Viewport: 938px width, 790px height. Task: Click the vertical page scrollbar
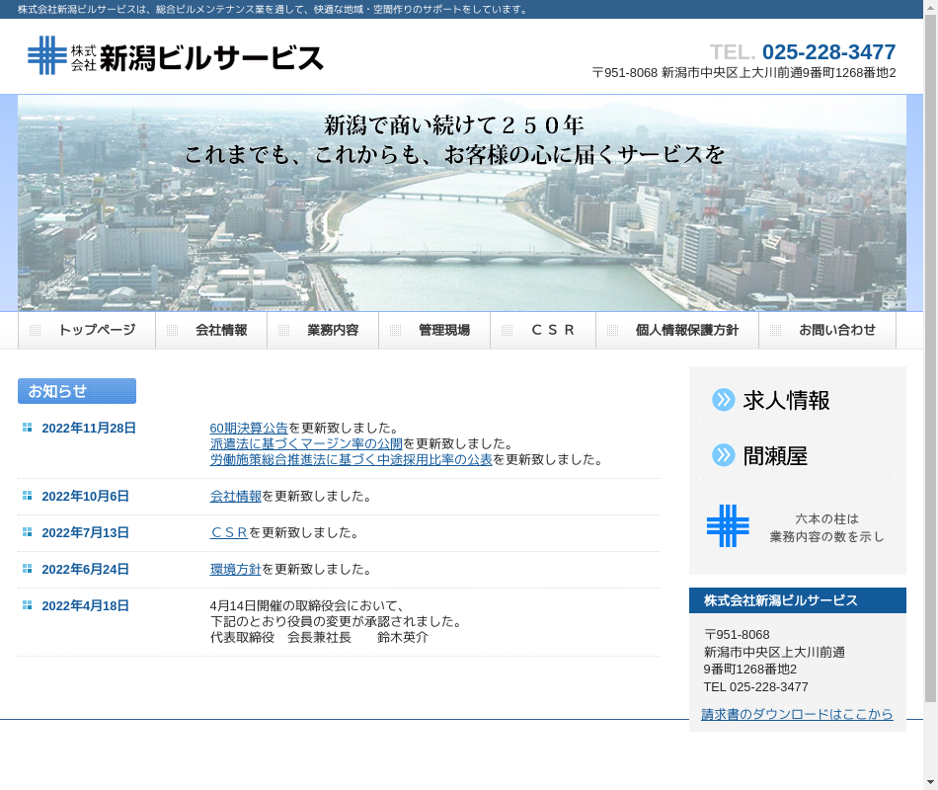click(930, 355)
